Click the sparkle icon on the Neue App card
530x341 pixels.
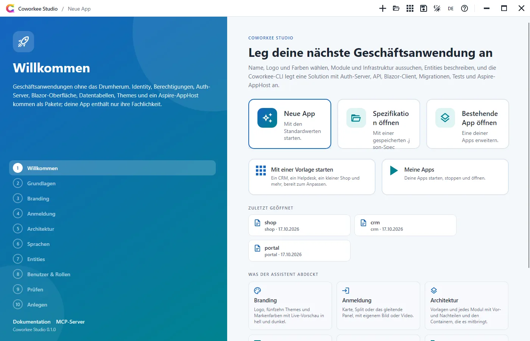click(x=267, y=118)
